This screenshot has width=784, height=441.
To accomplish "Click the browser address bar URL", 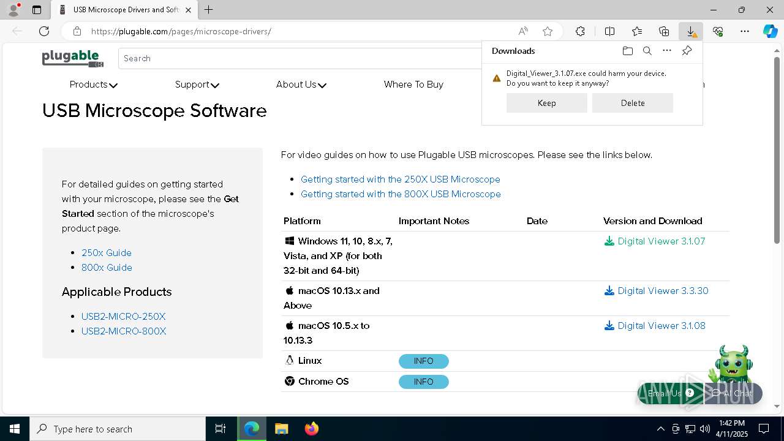I will (181, 31).
